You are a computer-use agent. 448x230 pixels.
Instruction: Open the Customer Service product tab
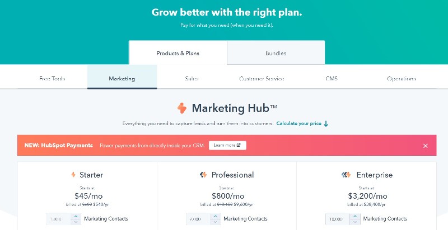pos(262,79)
